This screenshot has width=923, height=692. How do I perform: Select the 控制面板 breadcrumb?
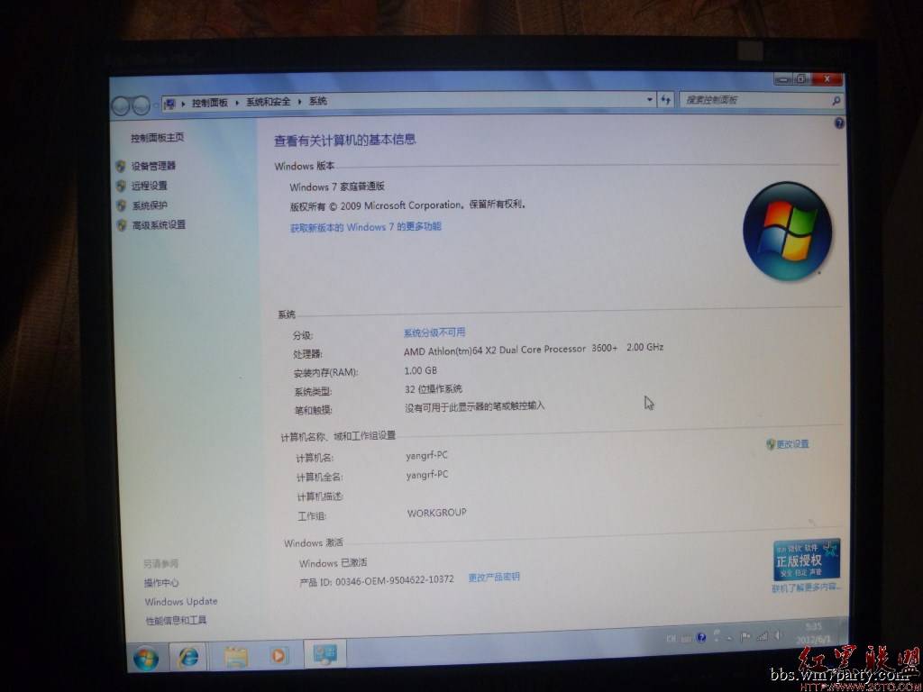210,103
